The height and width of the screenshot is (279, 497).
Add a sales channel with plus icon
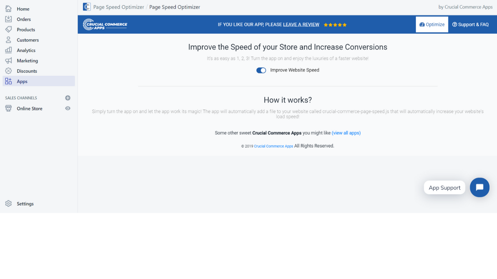pyautogui.click(x=68, y=98)
